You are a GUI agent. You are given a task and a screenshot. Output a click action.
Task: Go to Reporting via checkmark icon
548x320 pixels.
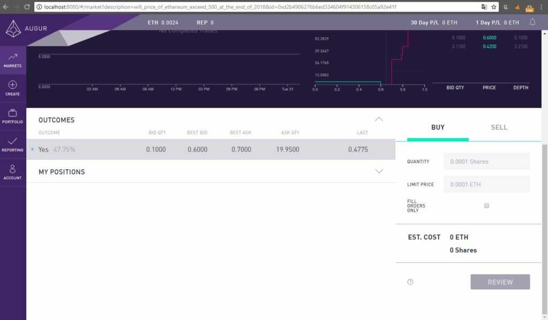pos(12,144)
